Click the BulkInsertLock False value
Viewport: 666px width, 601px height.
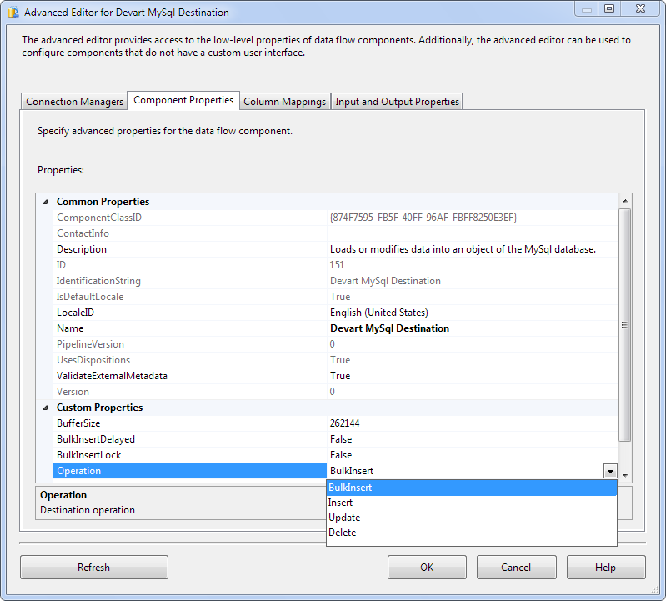(x=341, y=455)
